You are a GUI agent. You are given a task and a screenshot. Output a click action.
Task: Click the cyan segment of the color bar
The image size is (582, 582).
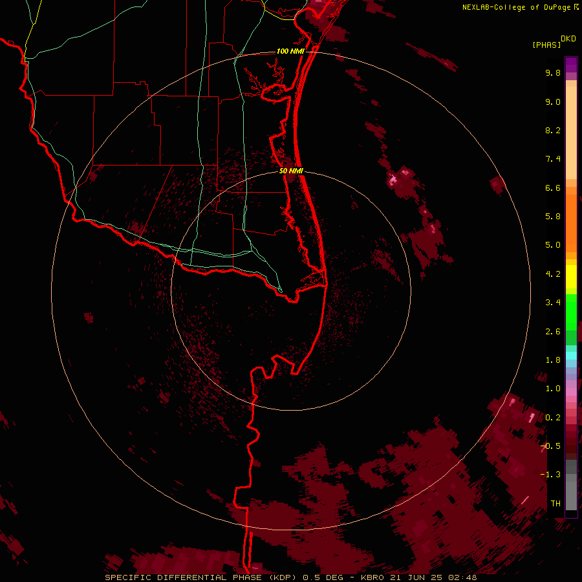pos(571,356)
